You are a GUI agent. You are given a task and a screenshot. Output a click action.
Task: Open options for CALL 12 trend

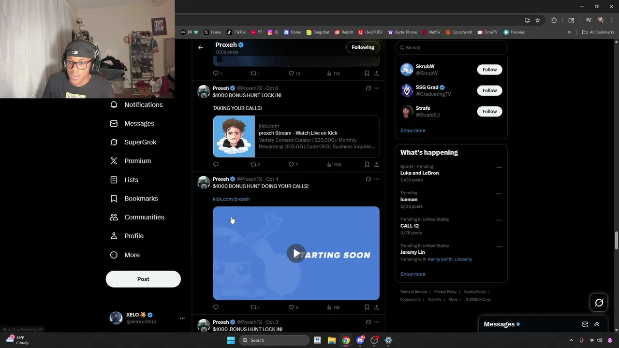coord(499,220)
